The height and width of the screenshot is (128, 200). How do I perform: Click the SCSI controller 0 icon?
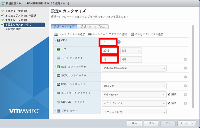click(59, 67)
